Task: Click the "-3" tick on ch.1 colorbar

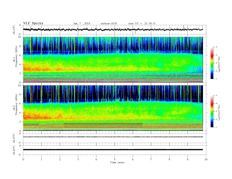Action: pos(216,47)
